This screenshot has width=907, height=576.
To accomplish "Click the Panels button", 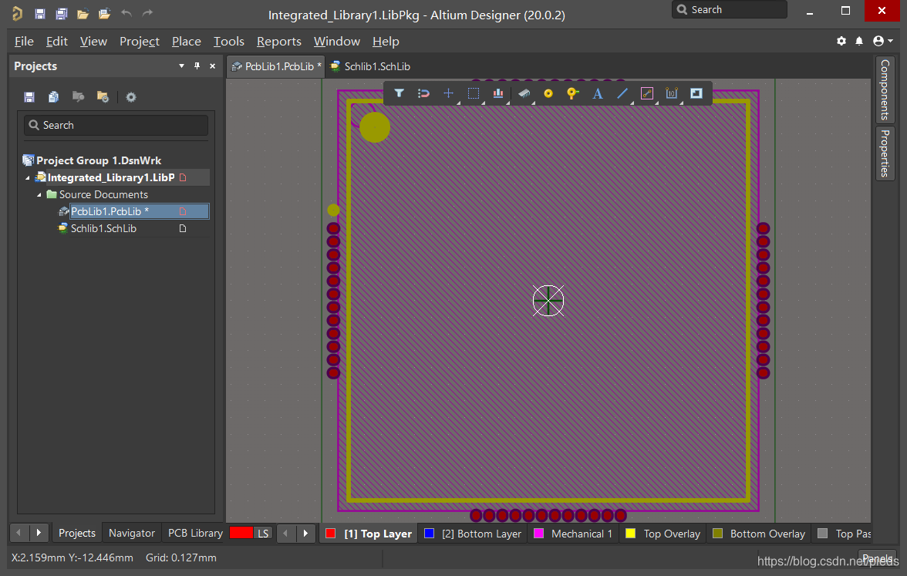I will click(877, 559).
